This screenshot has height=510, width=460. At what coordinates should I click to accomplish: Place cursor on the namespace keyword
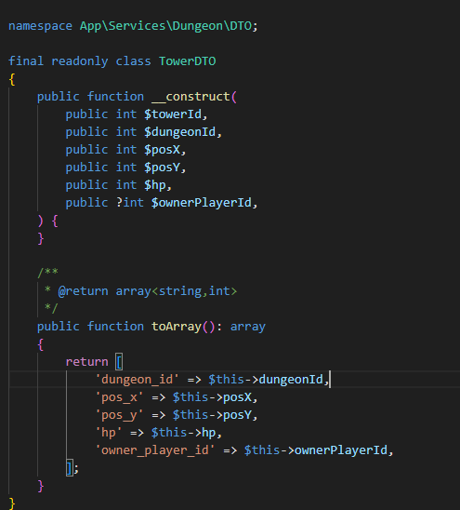tap(40, 26)
